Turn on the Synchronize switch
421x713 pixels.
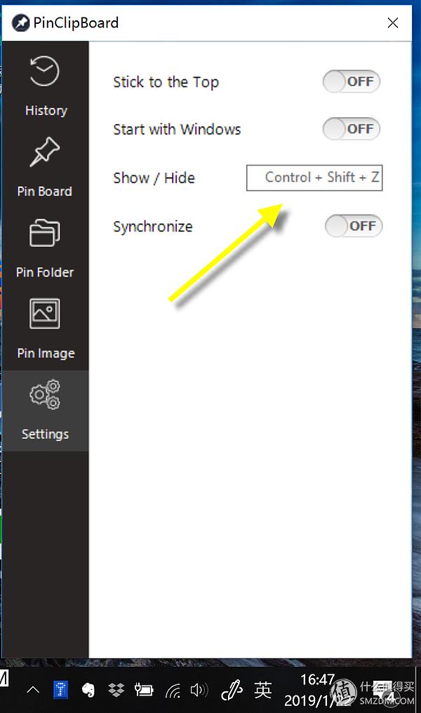pyautogui.click(x=354, y=226)
